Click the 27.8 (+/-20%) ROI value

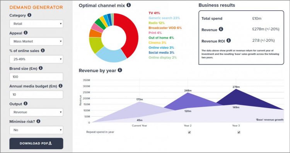point(263,40)
